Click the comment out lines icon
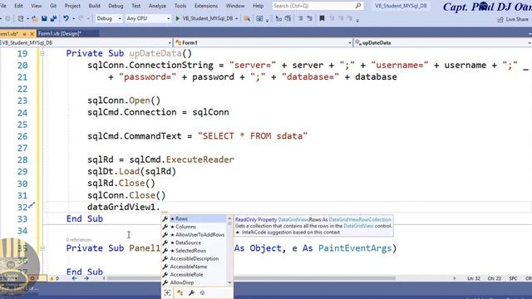 [x=300, y=18]
